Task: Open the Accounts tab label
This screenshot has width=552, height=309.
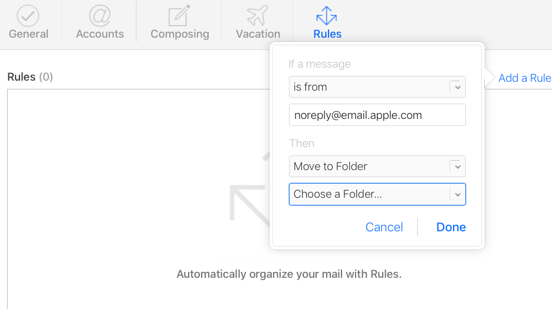Action: [100, 34]
